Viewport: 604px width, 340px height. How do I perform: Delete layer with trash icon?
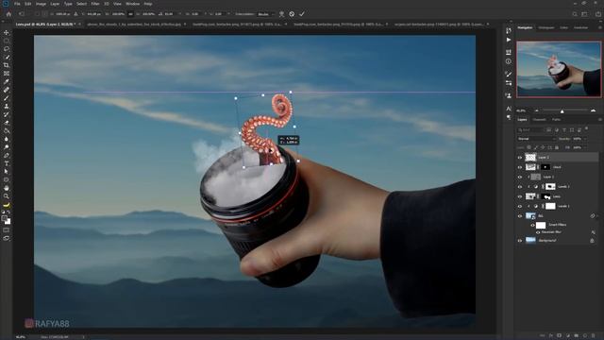(x=594, y=336)
